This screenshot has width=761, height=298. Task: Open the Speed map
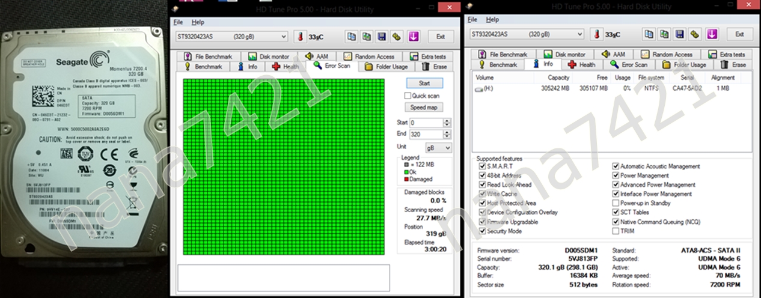424,107
